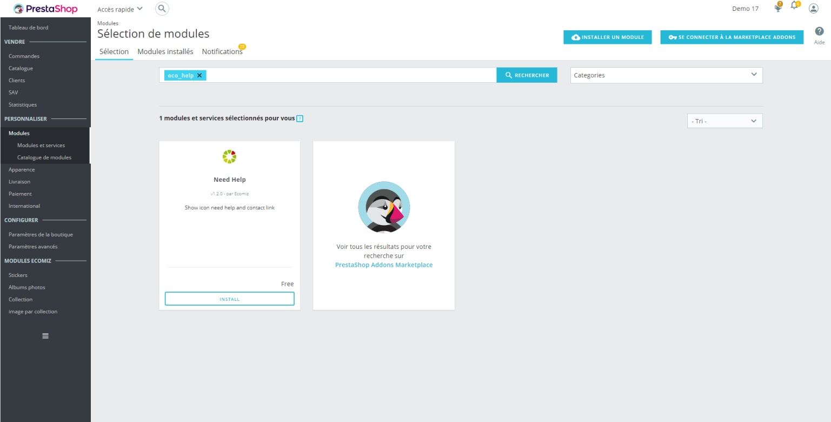Open Tableau de bord in sidebar
Screen dimensions: 831x422
28,28
